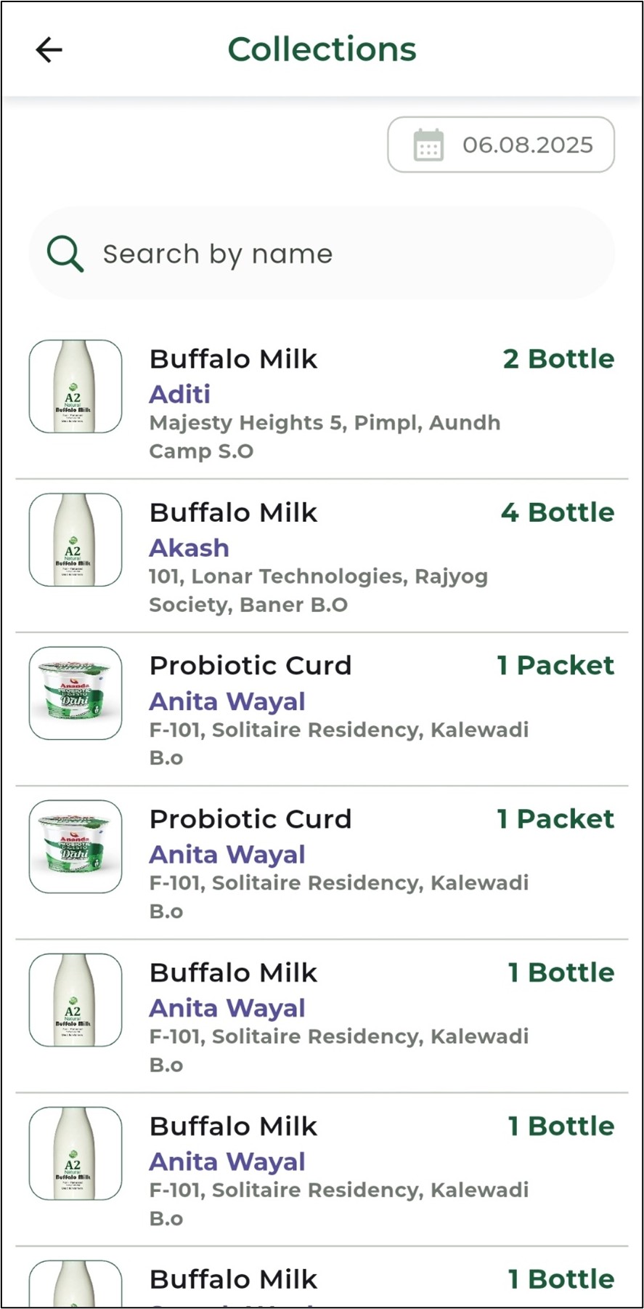The height and width of the screenshot is (1309, 644).
Task: Click the first 1 Packet quantity label
Action: (555, 666)
